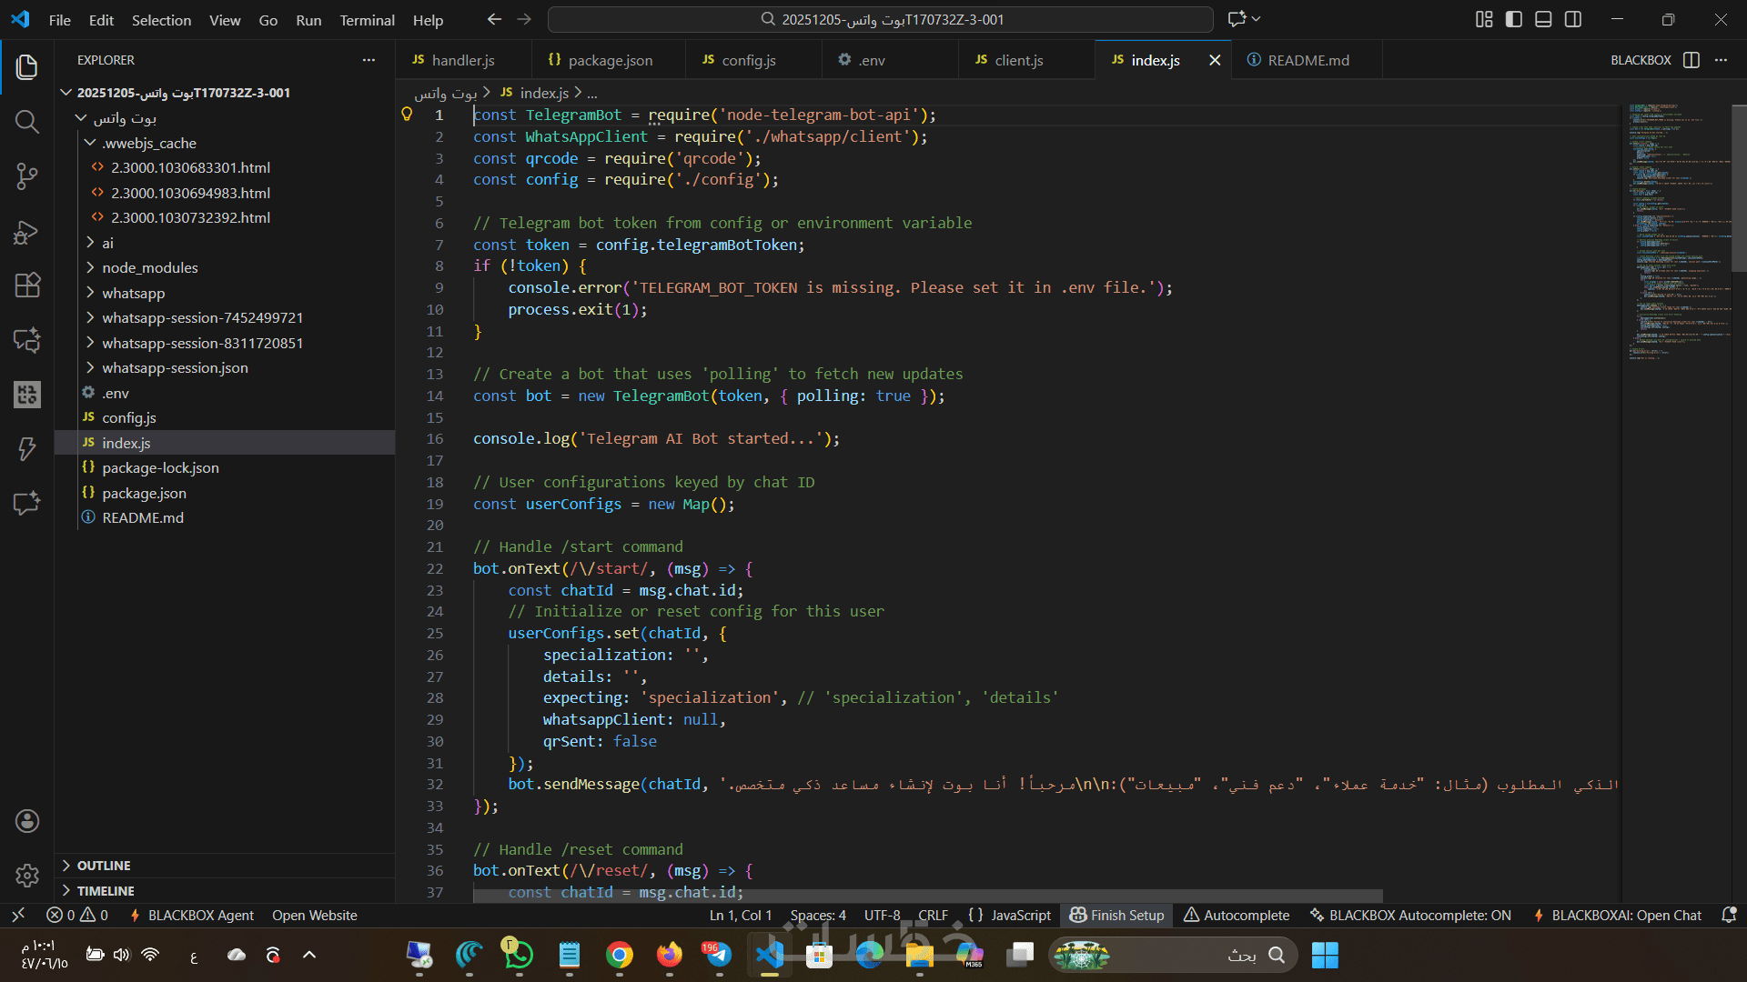Open the Search view in activity bar

27,122
